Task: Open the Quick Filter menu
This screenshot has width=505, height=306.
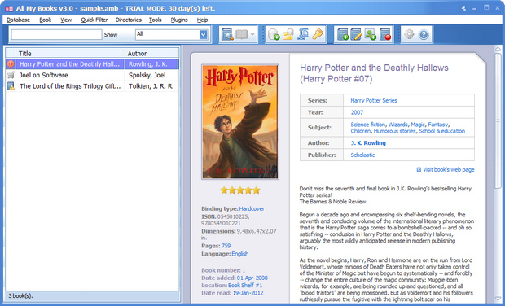Action: point(94,20)
